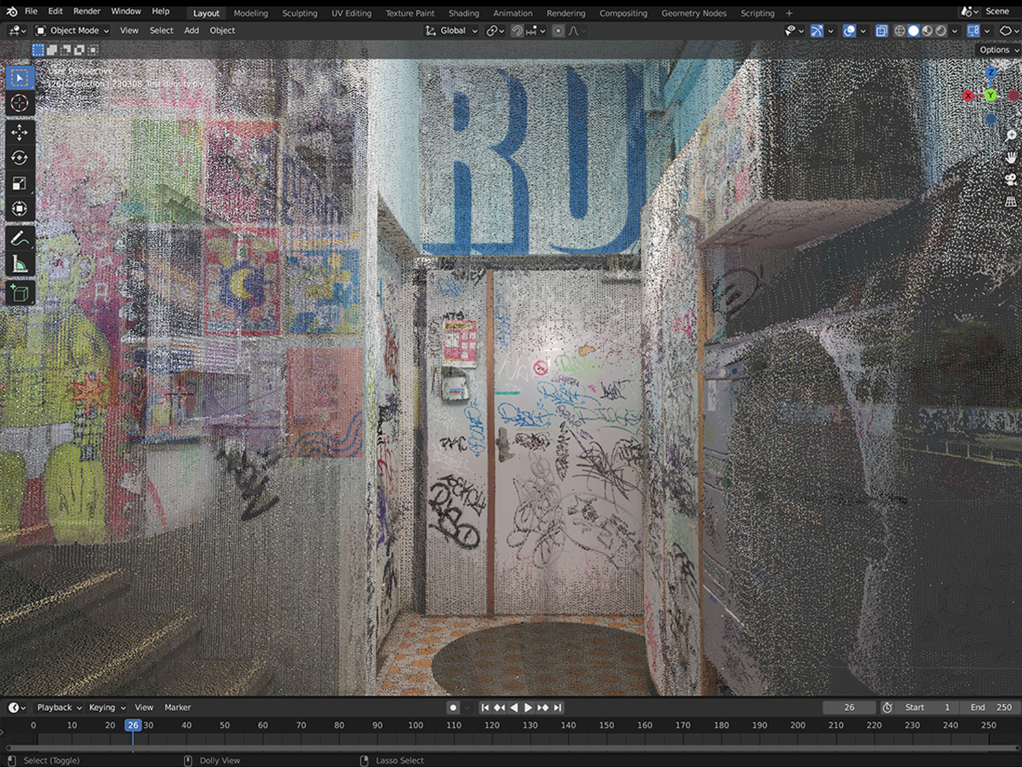
Task: Activate the 3D Cursor tool
Action: pyautogui.click(x=19, y=103)
